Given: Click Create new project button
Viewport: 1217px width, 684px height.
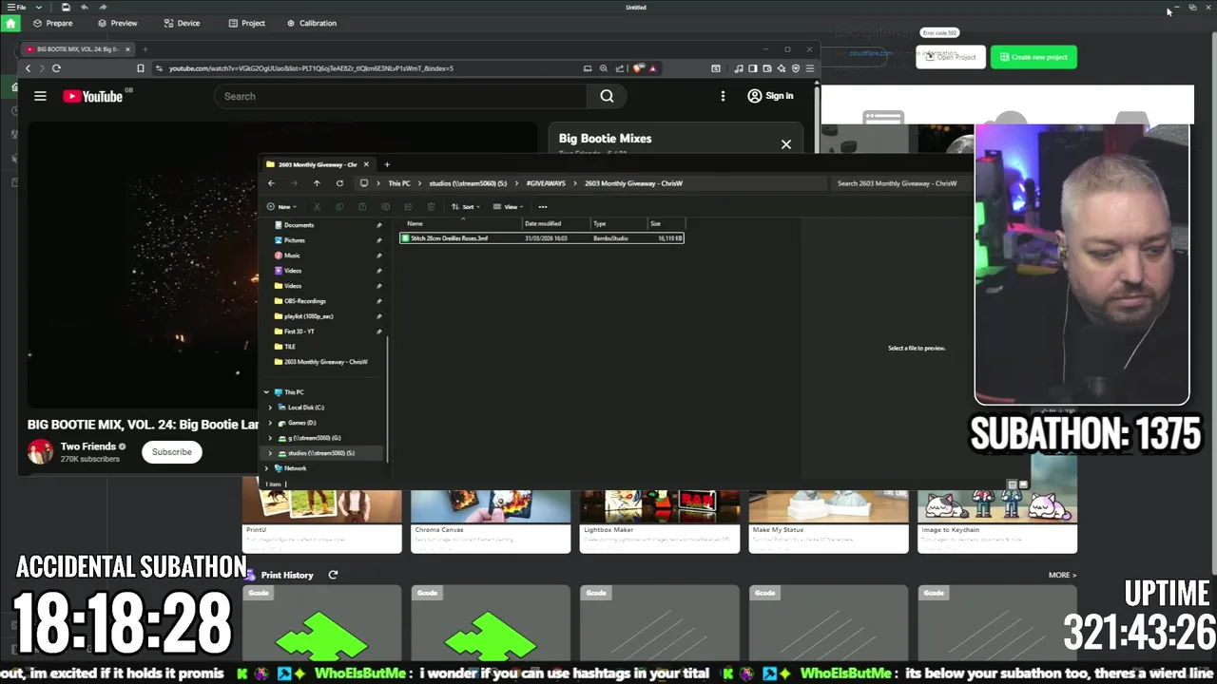Looking at the screenshot, I should pyautogui.click(x=1033, y=57).
